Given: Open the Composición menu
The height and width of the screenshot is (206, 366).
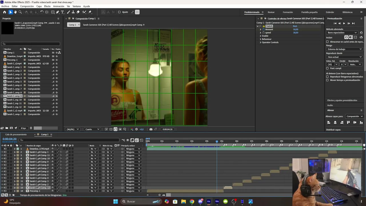Looking at the screenshot, I should pyautogui.click(x=27, y=6).
